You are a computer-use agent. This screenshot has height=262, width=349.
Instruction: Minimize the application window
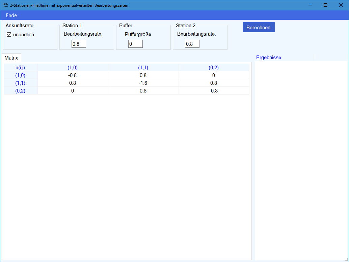tap(310, 5)
